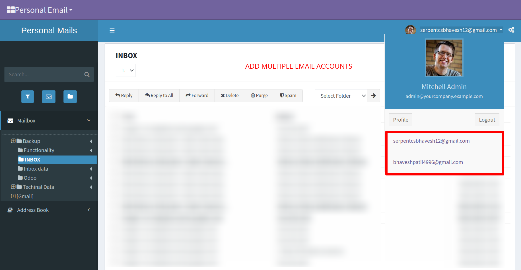
Task: Open the Select Folder dropdown
Action: coord(341,96)
